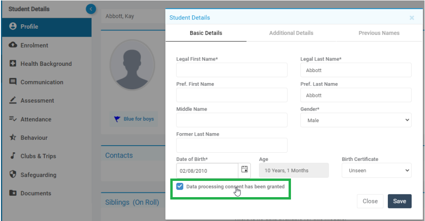Click the Profile person icon

pos(13,26)
